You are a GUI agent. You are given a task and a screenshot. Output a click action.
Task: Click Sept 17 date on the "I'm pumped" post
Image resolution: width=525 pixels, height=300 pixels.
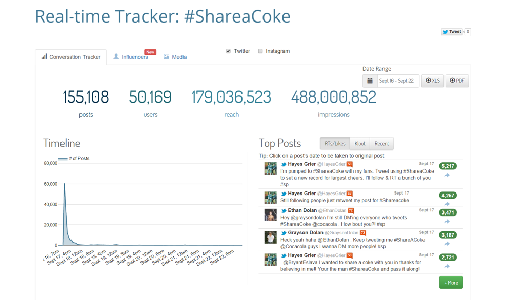(x=427, y=163)
